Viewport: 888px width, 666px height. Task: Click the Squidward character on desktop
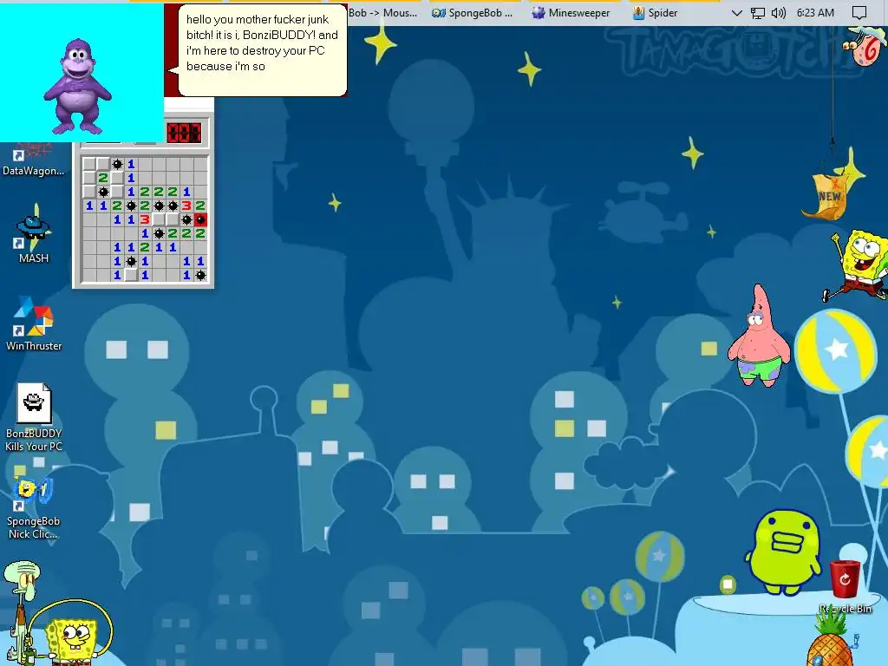[x=20, y=613]
